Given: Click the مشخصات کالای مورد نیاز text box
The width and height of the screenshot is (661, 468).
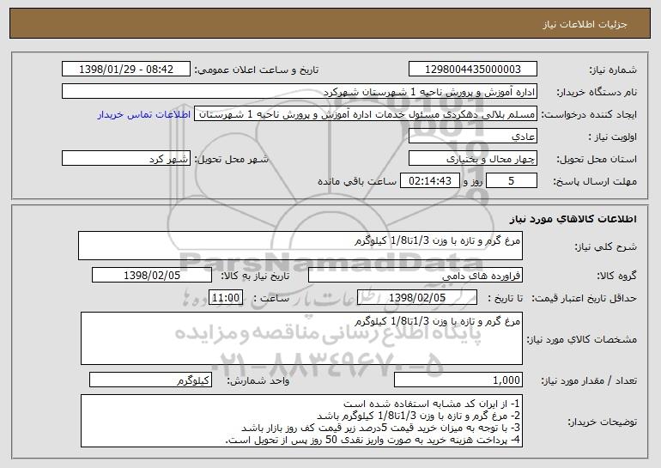Looking at the screenshot, I should tap(301, 338).
